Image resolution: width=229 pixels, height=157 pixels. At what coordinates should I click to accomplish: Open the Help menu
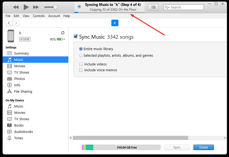pos(66,16)
